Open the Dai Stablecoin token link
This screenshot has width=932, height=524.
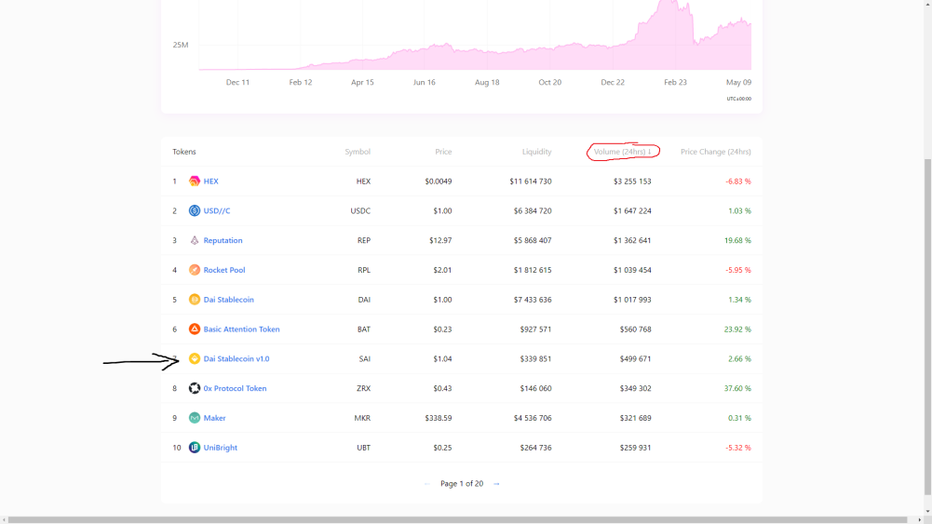229,300
